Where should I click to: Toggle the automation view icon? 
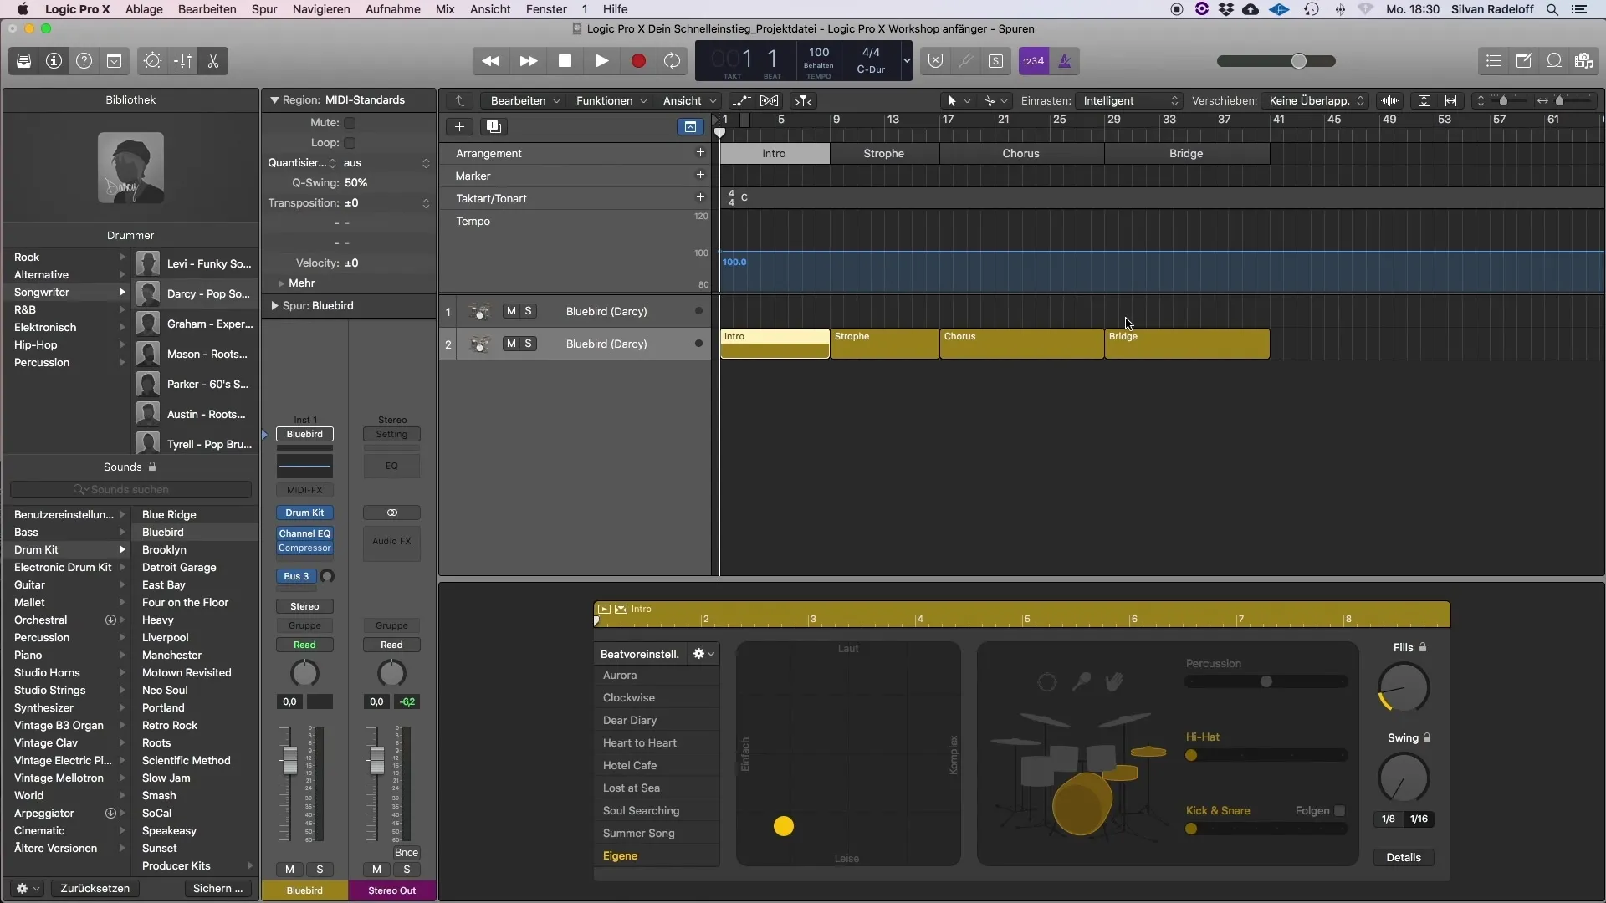tap(741, 100)
